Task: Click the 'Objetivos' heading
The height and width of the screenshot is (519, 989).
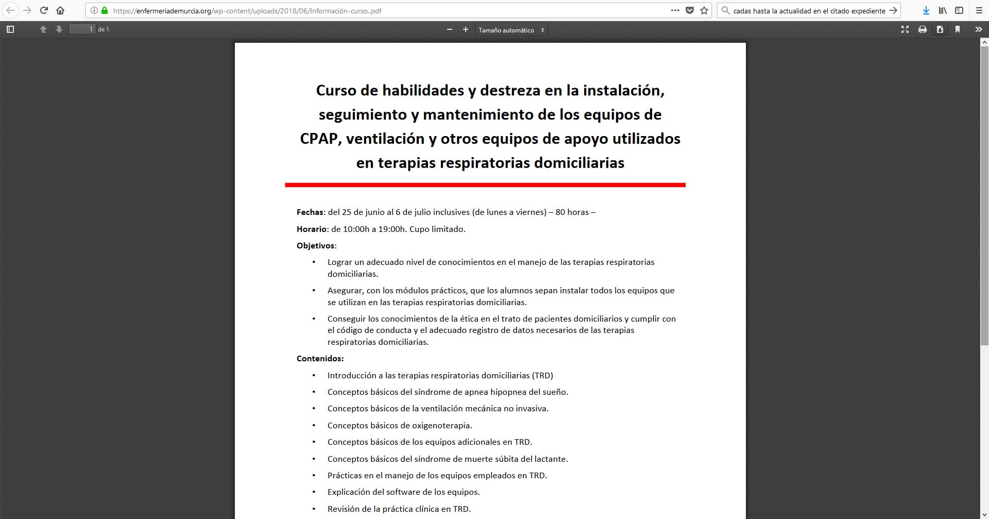Action: tap(316, 246)
